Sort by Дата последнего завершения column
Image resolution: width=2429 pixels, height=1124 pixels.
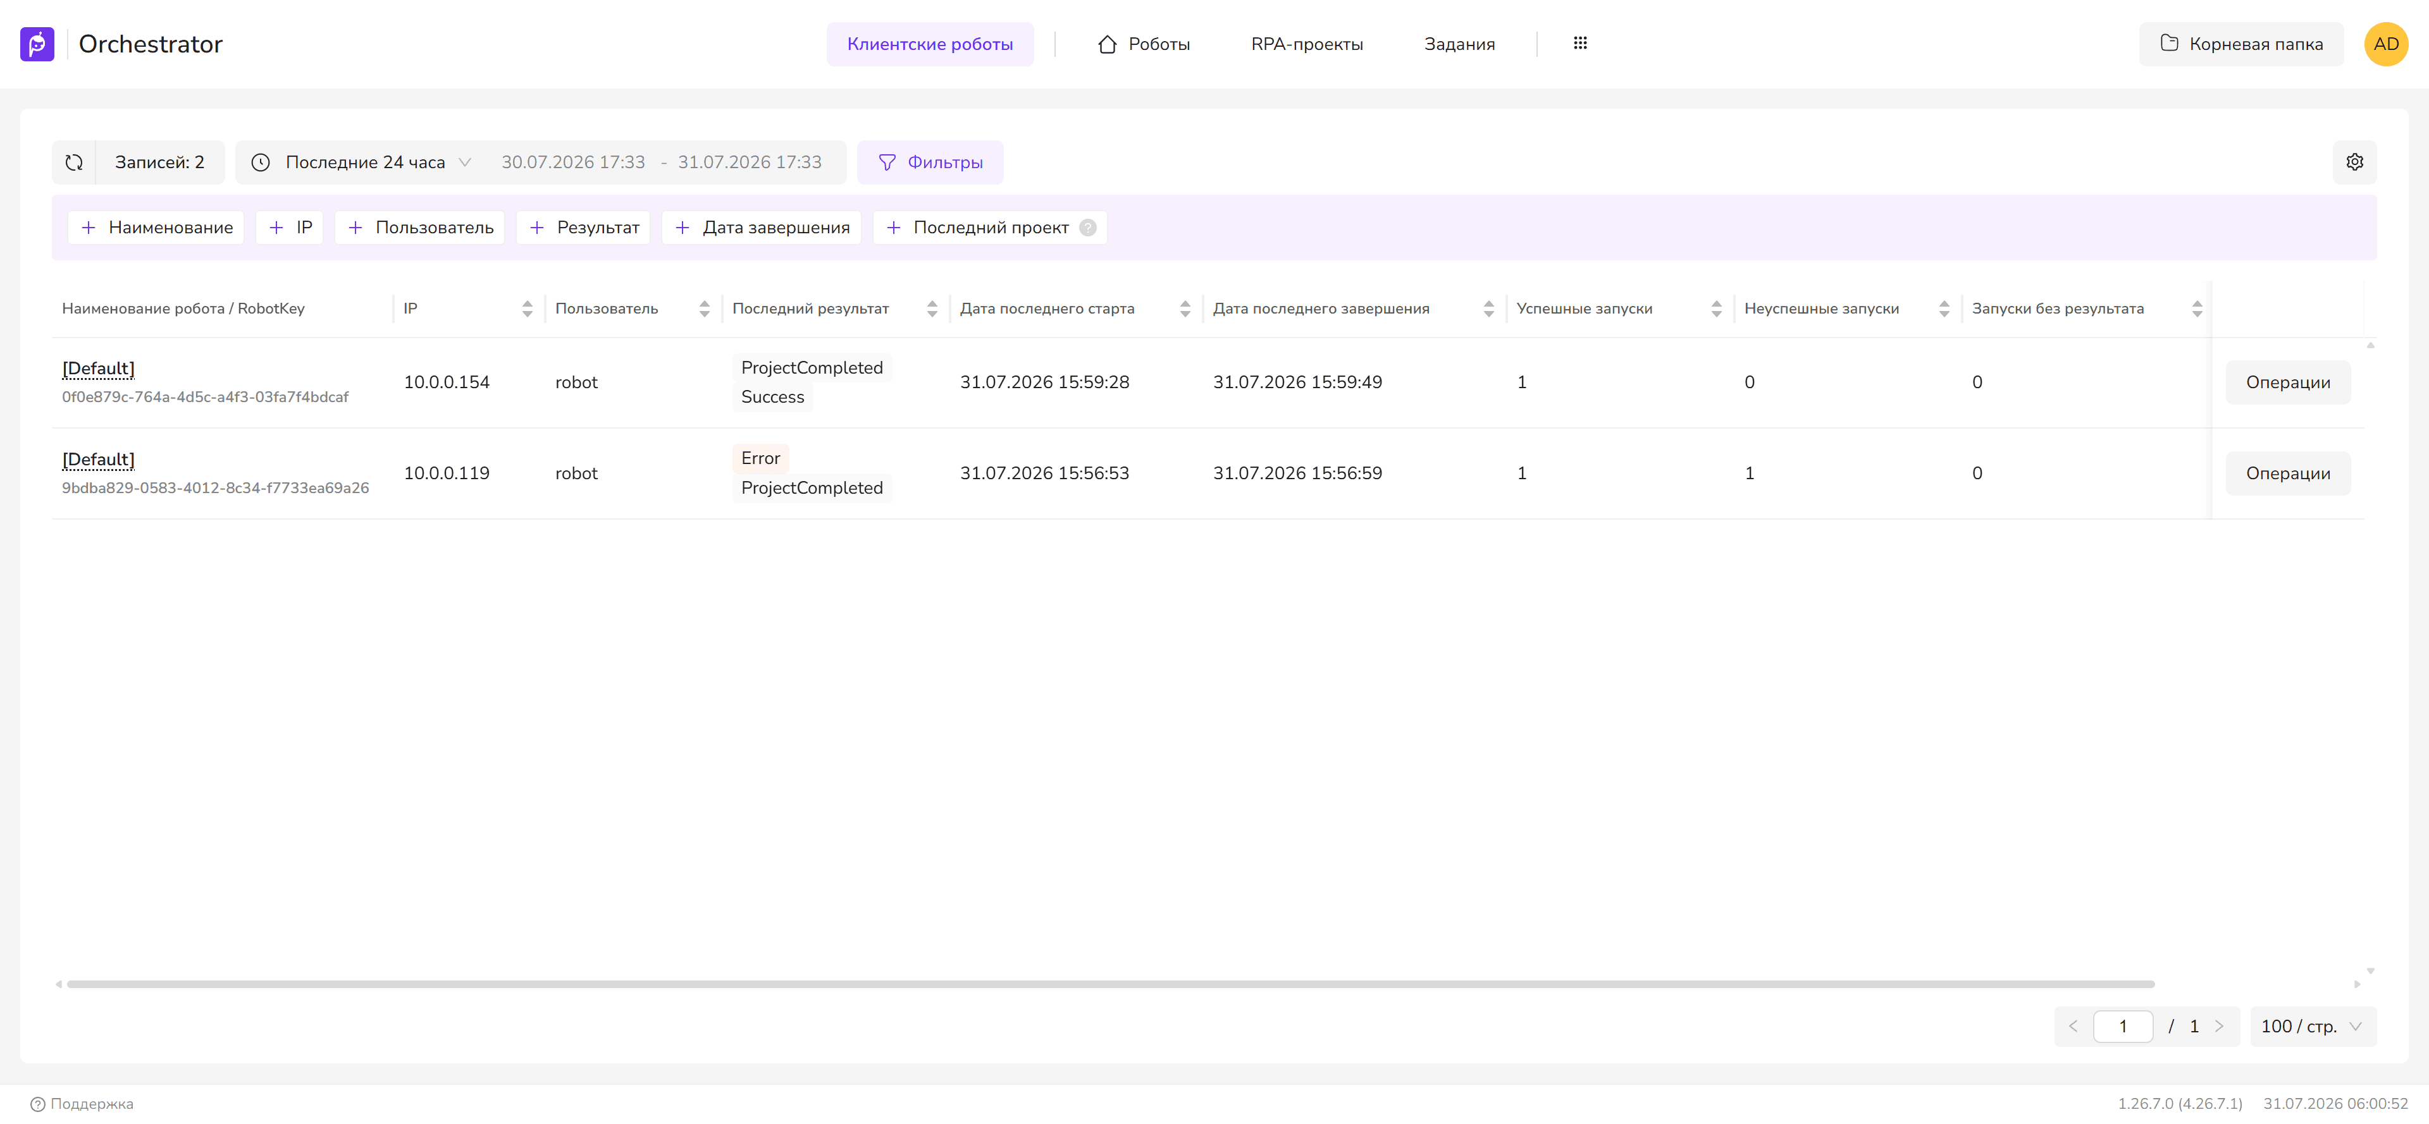tap(1489, 308)
